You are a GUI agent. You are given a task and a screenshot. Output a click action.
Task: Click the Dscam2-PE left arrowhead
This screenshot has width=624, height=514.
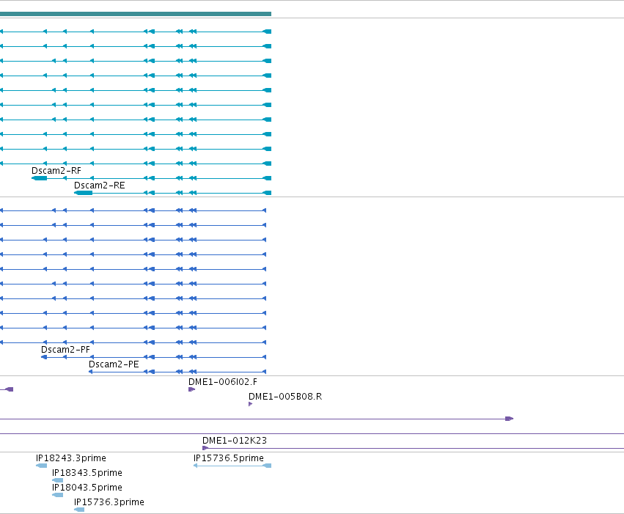coord(91,372)
